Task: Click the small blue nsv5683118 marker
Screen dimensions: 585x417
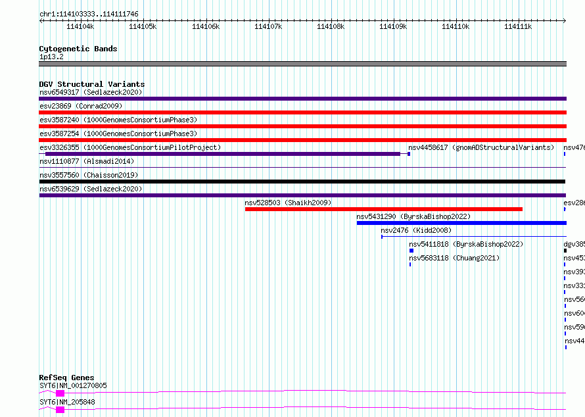Action: (410, 264)
